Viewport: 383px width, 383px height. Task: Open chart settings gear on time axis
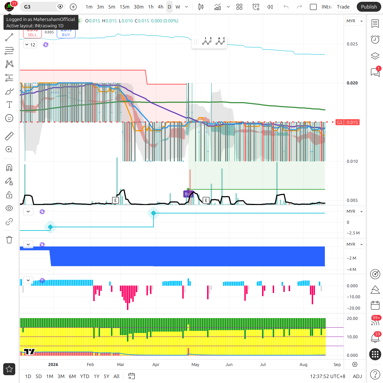(355, 365)
